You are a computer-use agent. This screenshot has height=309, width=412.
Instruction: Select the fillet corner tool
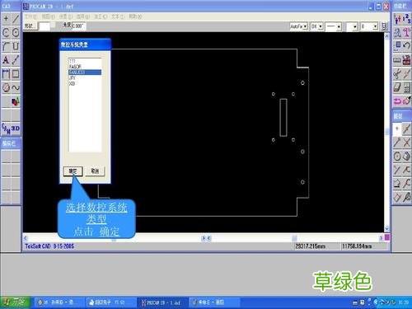(6, 46)
